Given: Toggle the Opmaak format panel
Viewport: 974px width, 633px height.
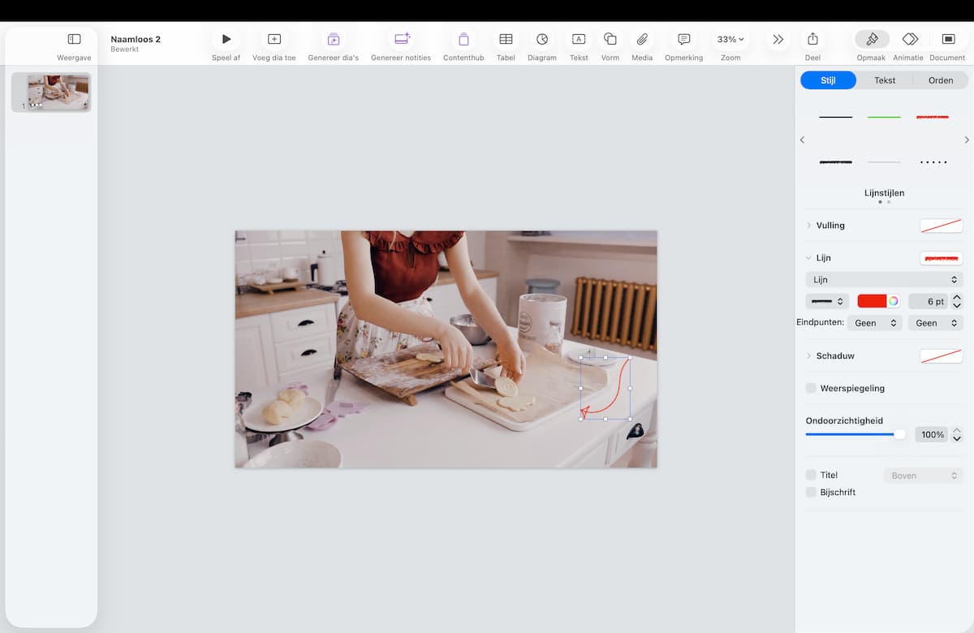Looking at the screenshot, I should 872,39.
